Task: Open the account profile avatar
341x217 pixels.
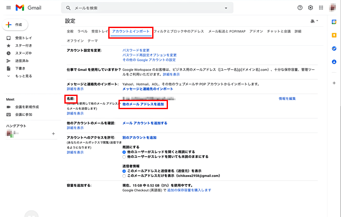Action: (x=332, y=8)
